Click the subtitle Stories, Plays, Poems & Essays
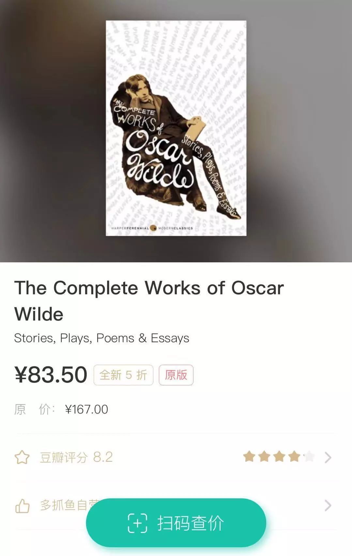The height and width of the screenshot is (556, 352). pyautogui.click(x=101, y=338)
